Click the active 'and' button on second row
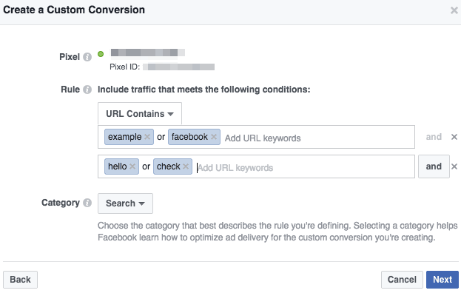The width and height of the screenshot is (461, 293). tap(434, 166)
